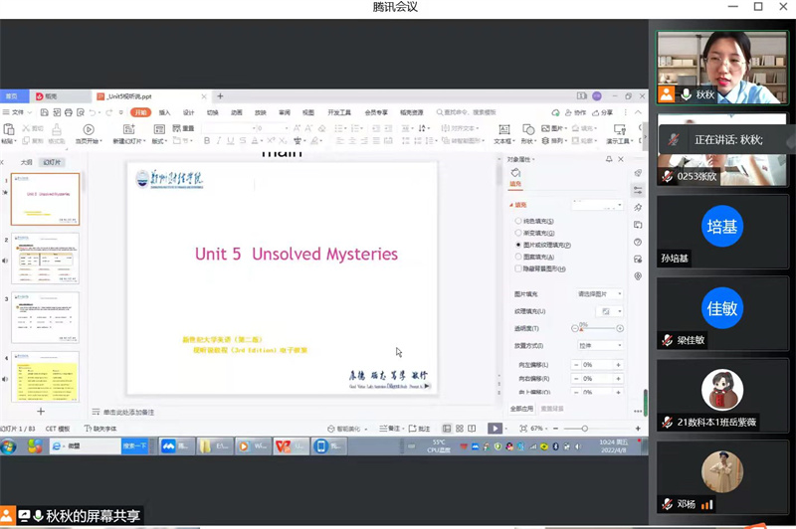
Task: Enable 隐藏背景图形 checkbox
Action: (517, 268)
